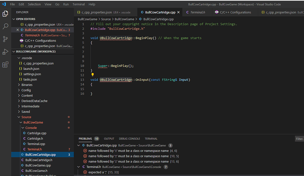
Task: Switch to the Terminal.h editor tab
Action: [x=196, y=12]
